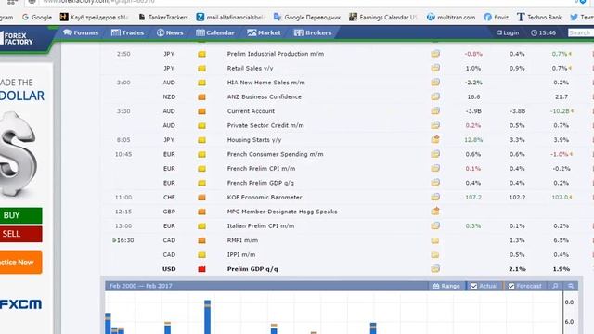Focus the Search input field
Screen dimensions: 594x334
tap(581, 33)
